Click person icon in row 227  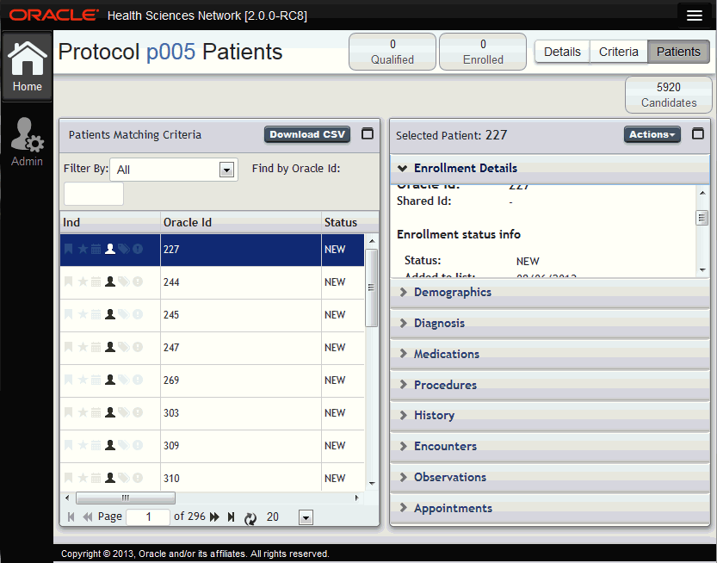coord(110,250)
